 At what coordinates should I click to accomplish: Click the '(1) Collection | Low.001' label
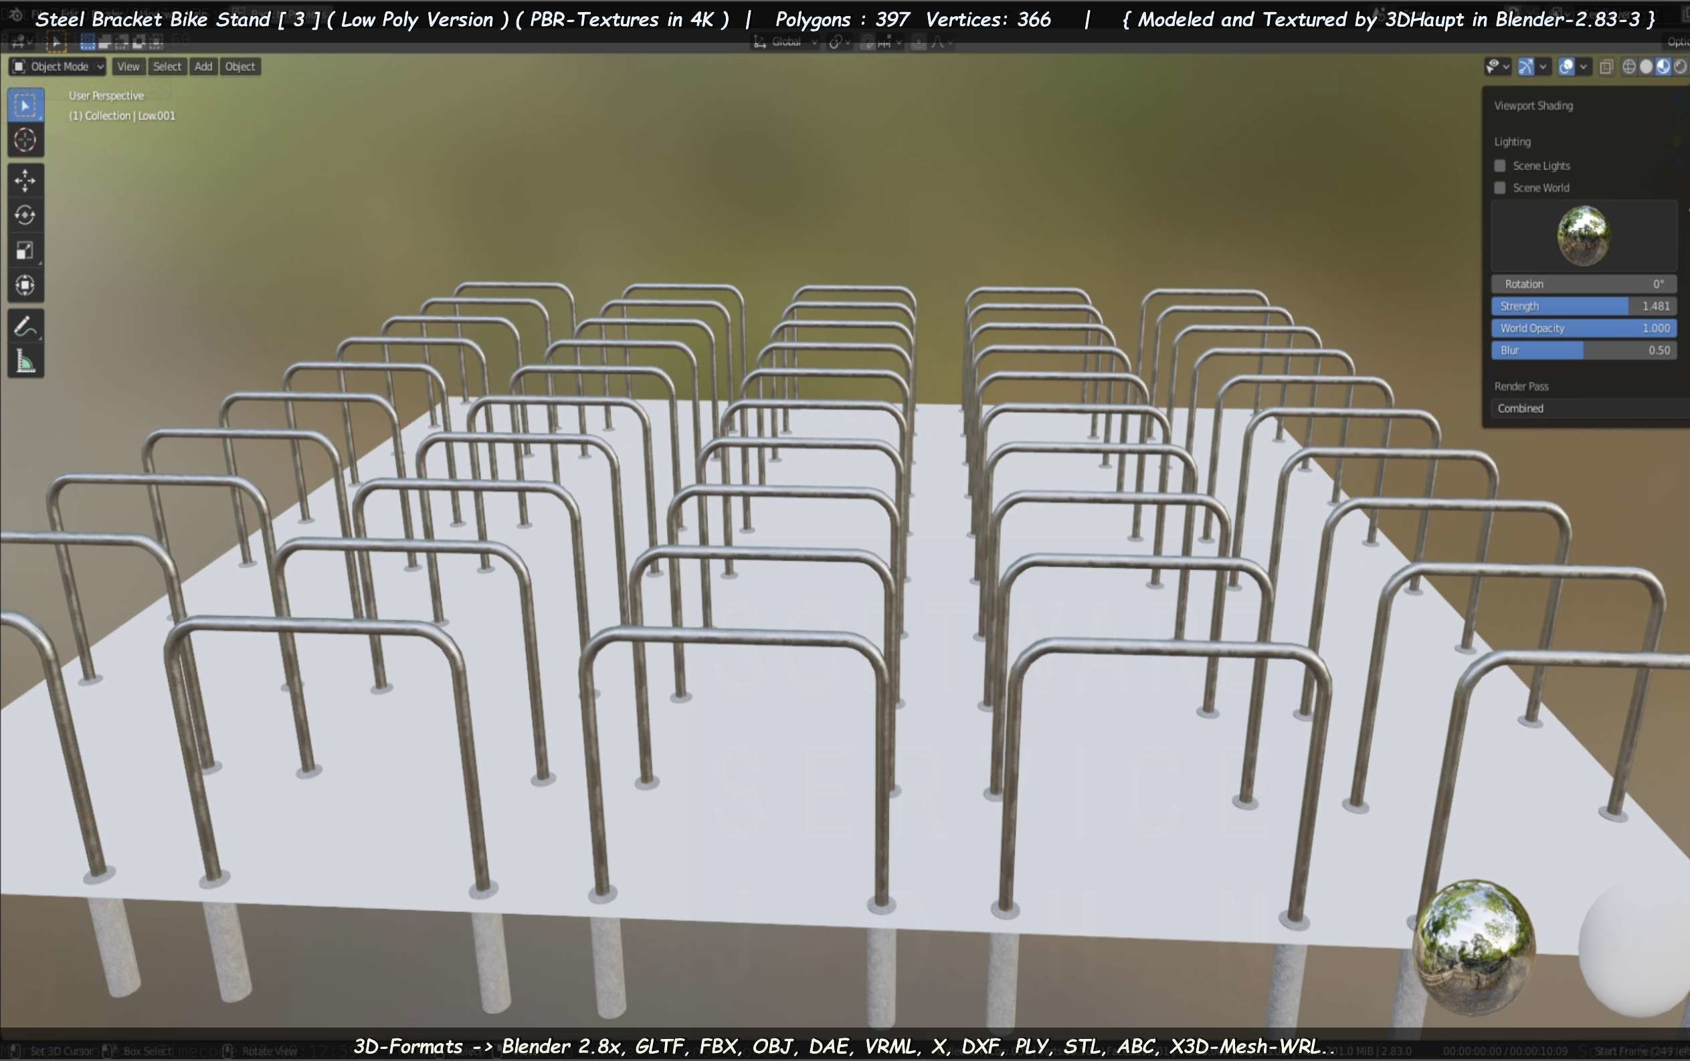(x=122, y=116)
